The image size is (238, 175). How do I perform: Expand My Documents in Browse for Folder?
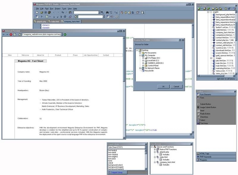(140, 53)
